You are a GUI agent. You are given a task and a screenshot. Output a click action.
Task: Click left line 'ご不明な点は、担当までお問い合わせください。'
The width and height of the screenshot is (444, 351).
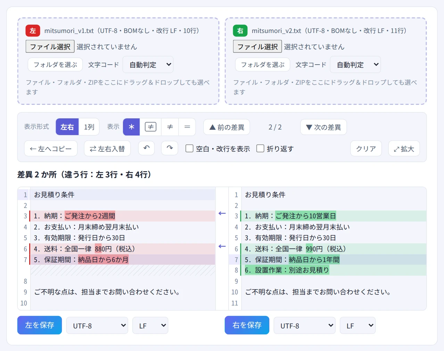123,292
